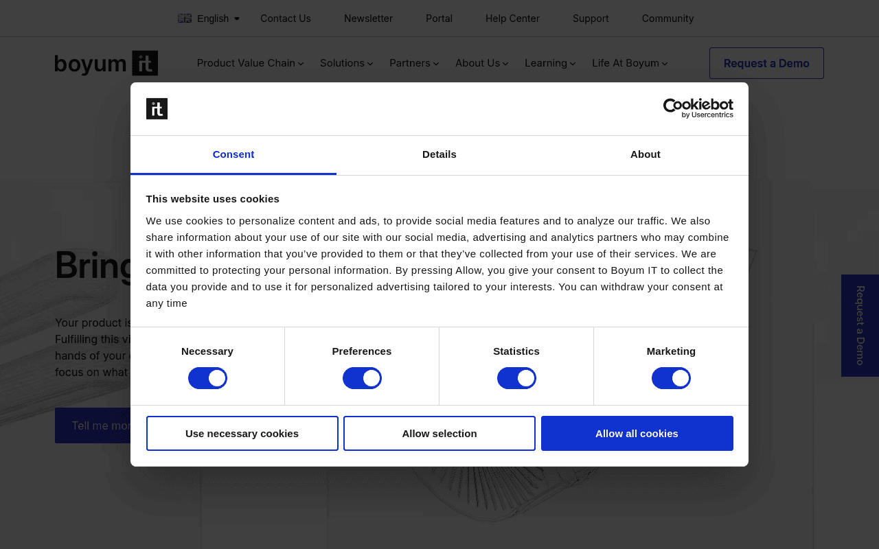This screenshot has width=879, height=549.
Task: Click the small IT logo in cookie dialog
Action: pyautogui.click(x=157, y=108)
